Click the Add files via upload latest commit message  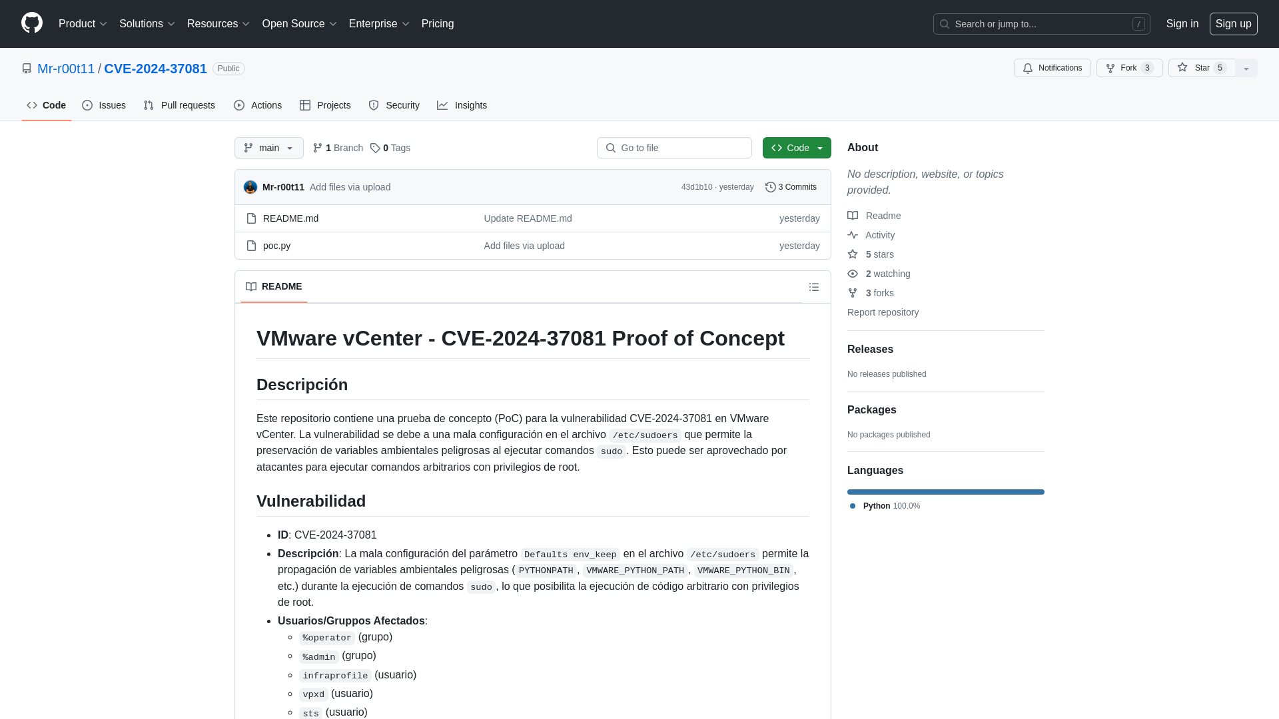(350, 187)
